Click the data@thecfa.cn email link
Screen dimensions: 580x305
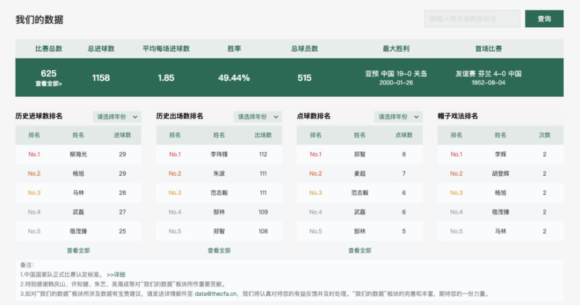216,294
